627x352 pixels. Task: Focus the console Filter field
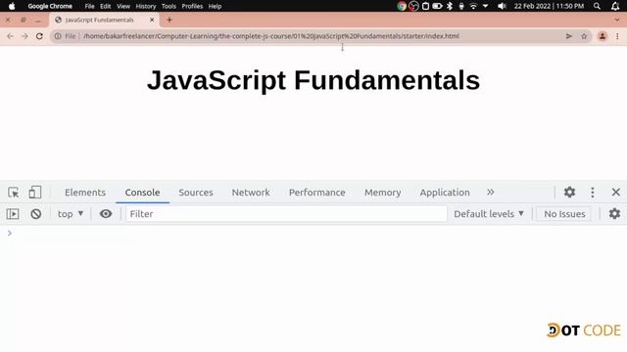(x=286, y=214)
